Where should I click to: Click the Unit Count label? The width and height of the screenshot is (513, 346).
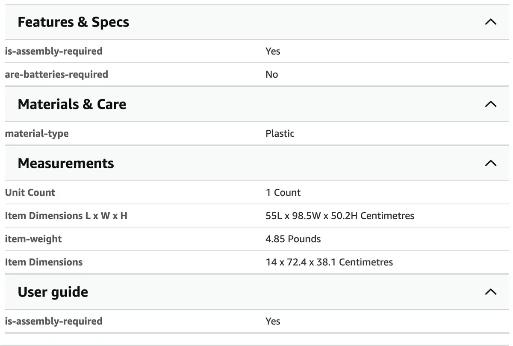click(30, 192)
